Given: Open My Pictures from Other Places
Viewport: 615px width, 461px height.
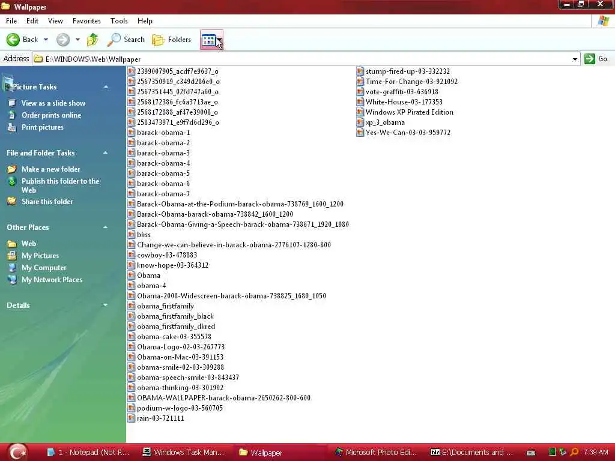Looking at the screenshot, I should point(40,256).
